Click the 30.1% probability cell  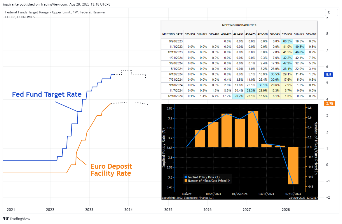point(263,85)
